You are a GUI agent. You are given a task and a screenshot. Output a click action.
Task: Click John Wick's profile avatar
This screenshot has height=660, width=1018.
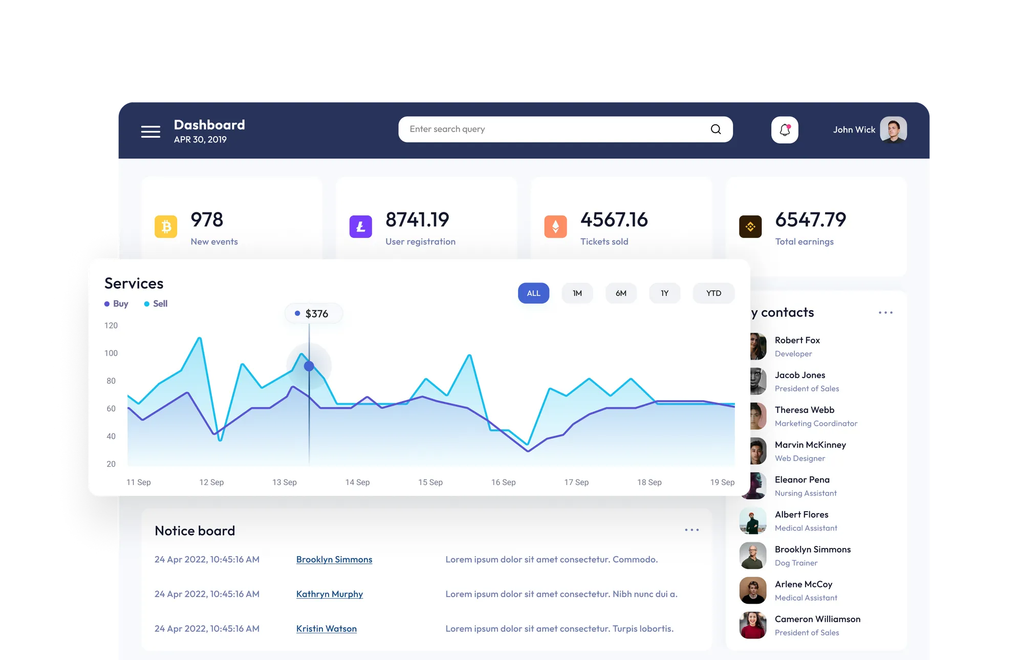pos(893,130)
